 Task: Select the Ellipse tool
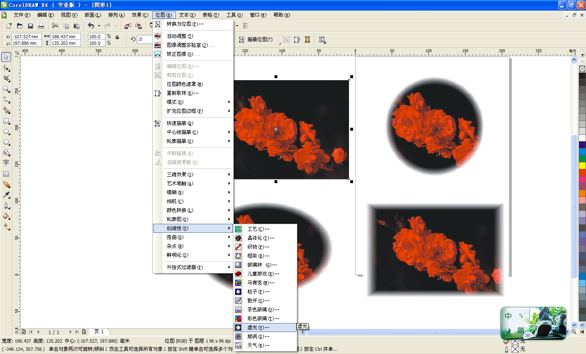(6, 131)
